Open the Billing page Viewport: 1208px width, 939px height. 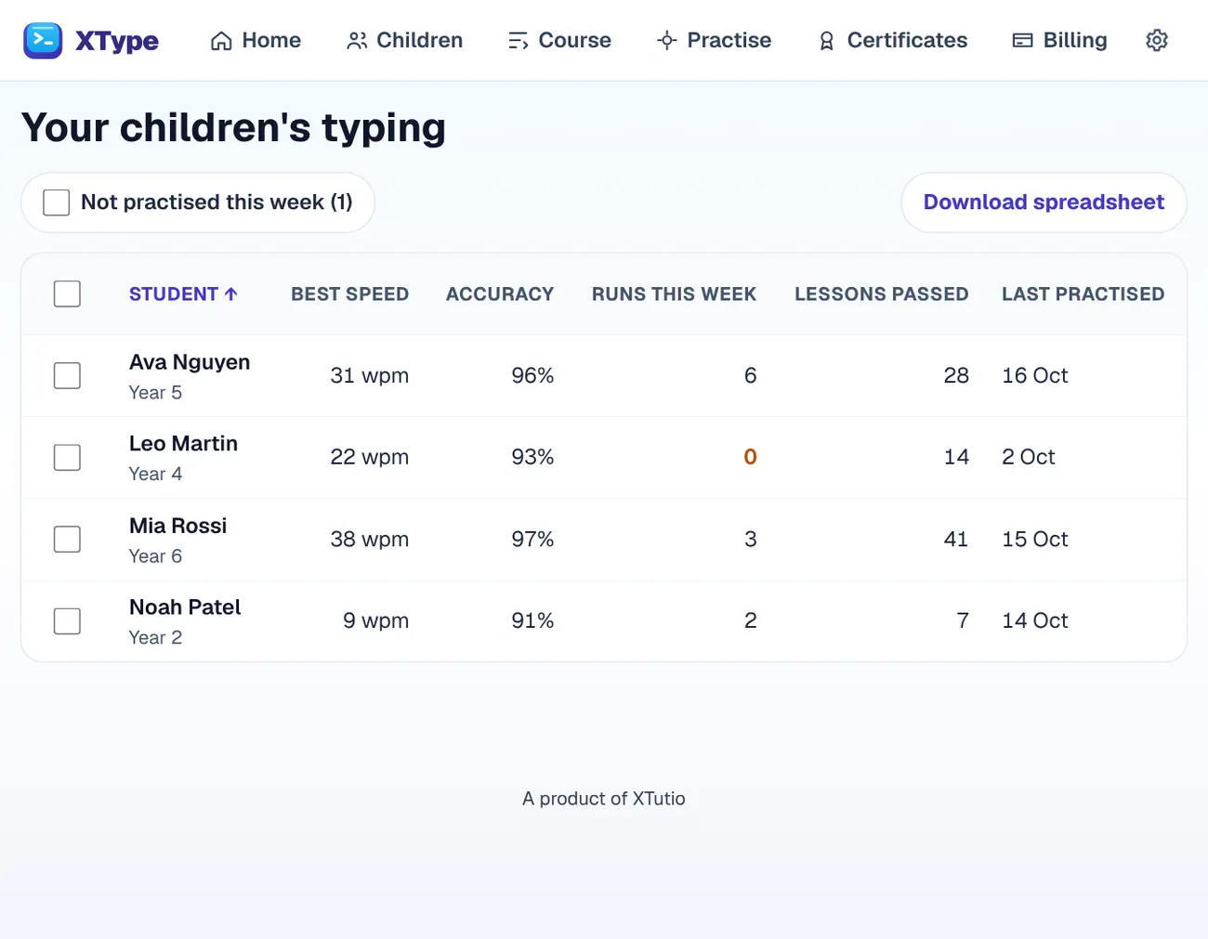click(x=1059, y=40)
